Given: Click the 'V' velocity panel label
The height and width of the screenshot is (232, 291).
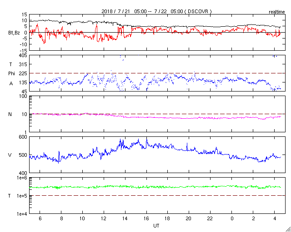Looking at the screenshot, I should pos(10,155).
